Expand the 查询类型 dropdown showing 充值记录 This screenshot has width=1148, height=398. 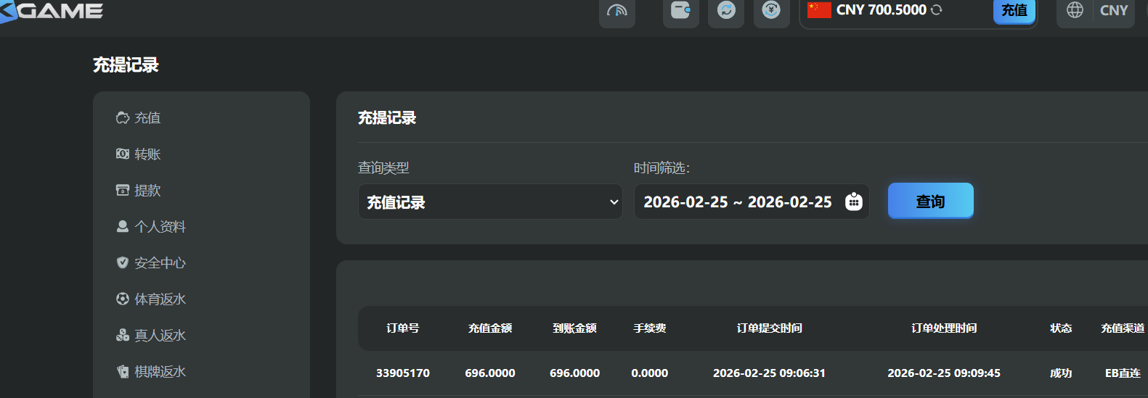(490, 202)
